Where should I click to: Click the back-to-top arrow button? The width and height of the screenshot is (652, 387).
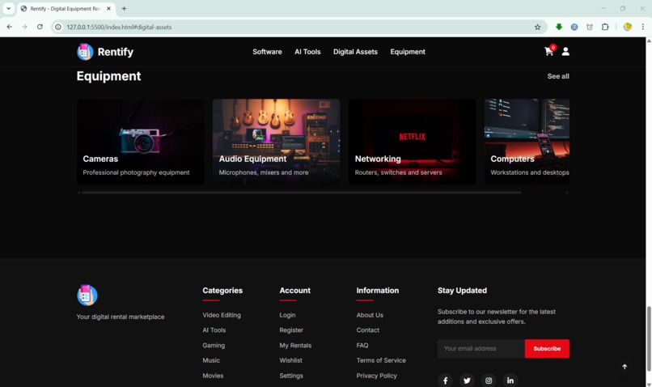click(x=624, y=367)
